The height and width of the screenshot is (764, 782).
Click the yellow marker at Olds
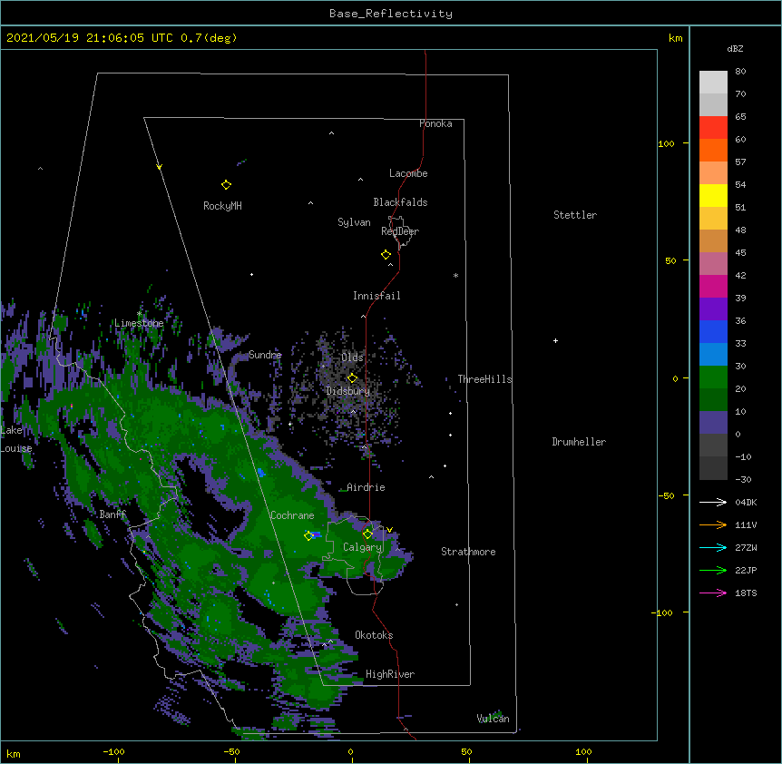tap(353, 377)
